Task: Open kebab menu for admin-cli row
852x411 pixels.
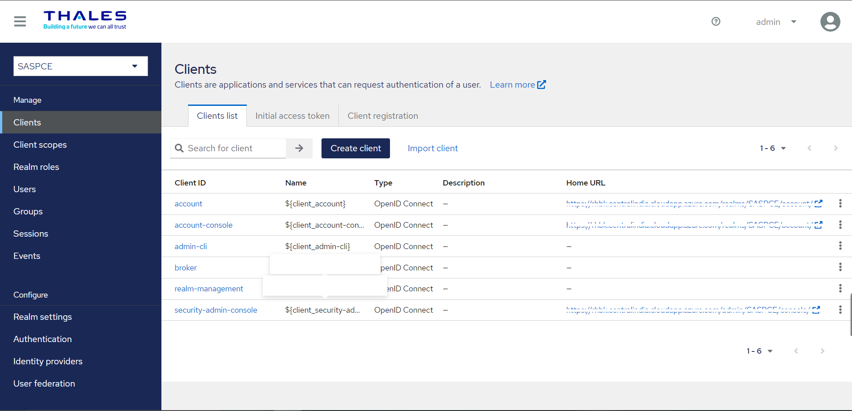Action: [x=840, y=246]
